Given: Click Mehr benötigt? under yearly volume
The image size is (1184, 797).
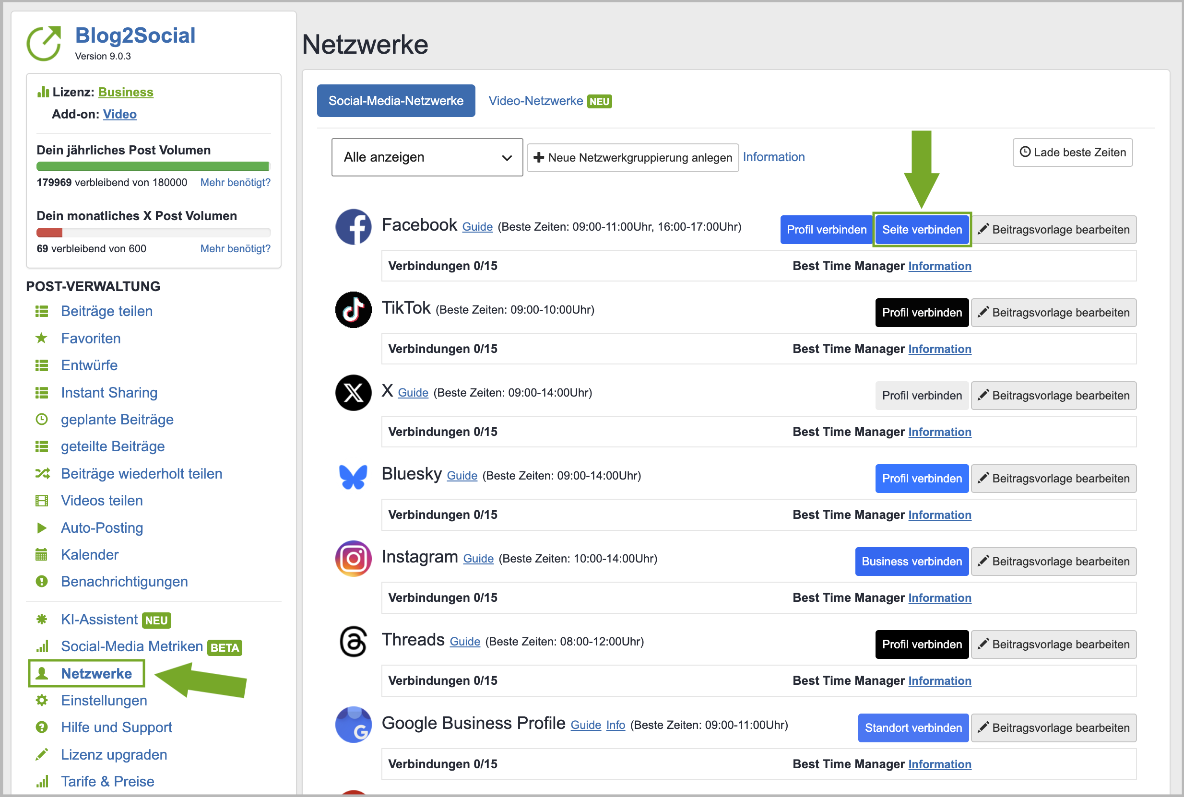Looking at the screenshot, I should tap(236, 182).
